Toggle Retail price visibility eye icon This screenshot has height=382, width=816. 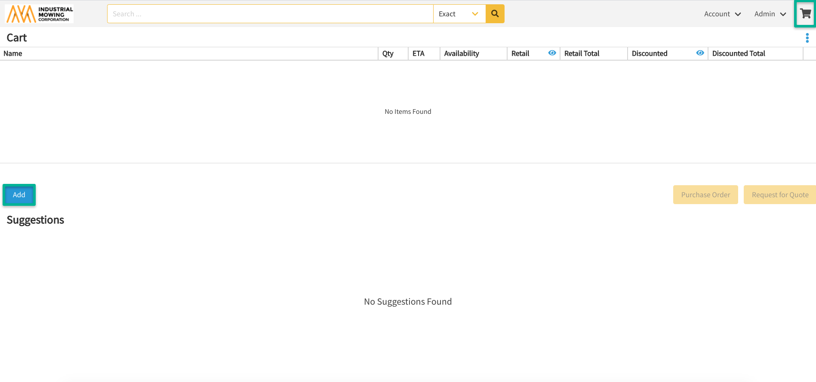tap(552, 53)
